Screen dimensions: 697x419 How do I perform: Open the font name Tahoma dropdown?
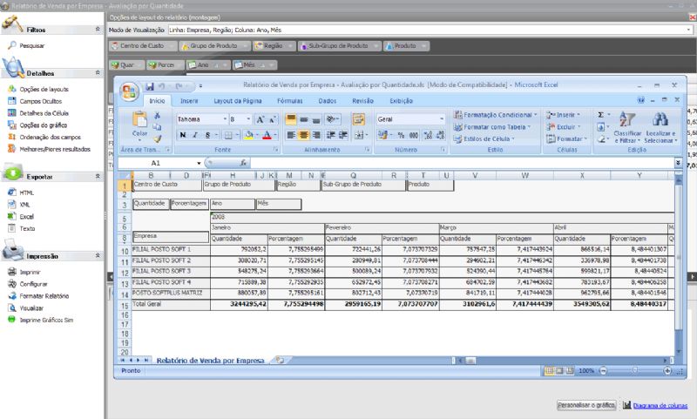pos(225,119)
